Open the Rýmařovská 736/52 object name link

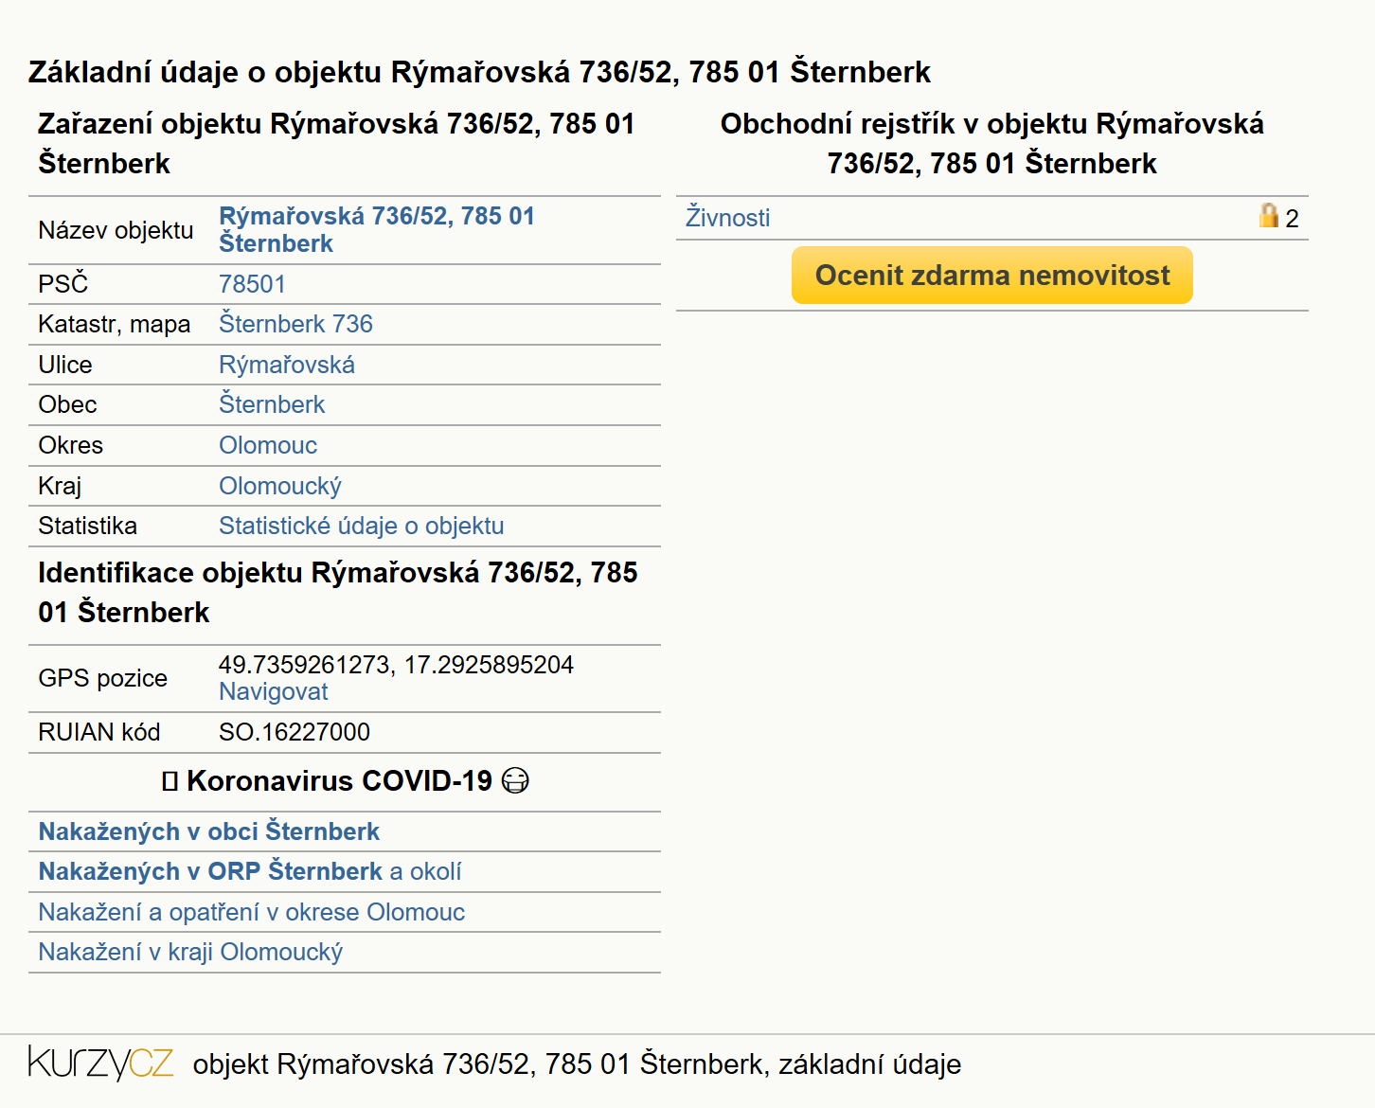click(x=377, y=230)
